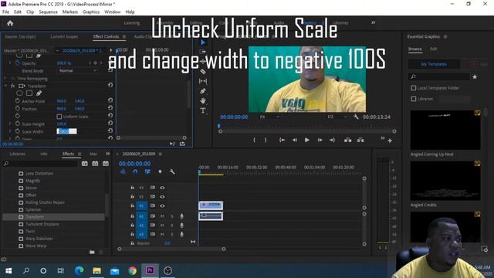Viewport: 494px width, 278px height.
Task: Use pen mask tool under Transform effect
Action: pos(39,93)
